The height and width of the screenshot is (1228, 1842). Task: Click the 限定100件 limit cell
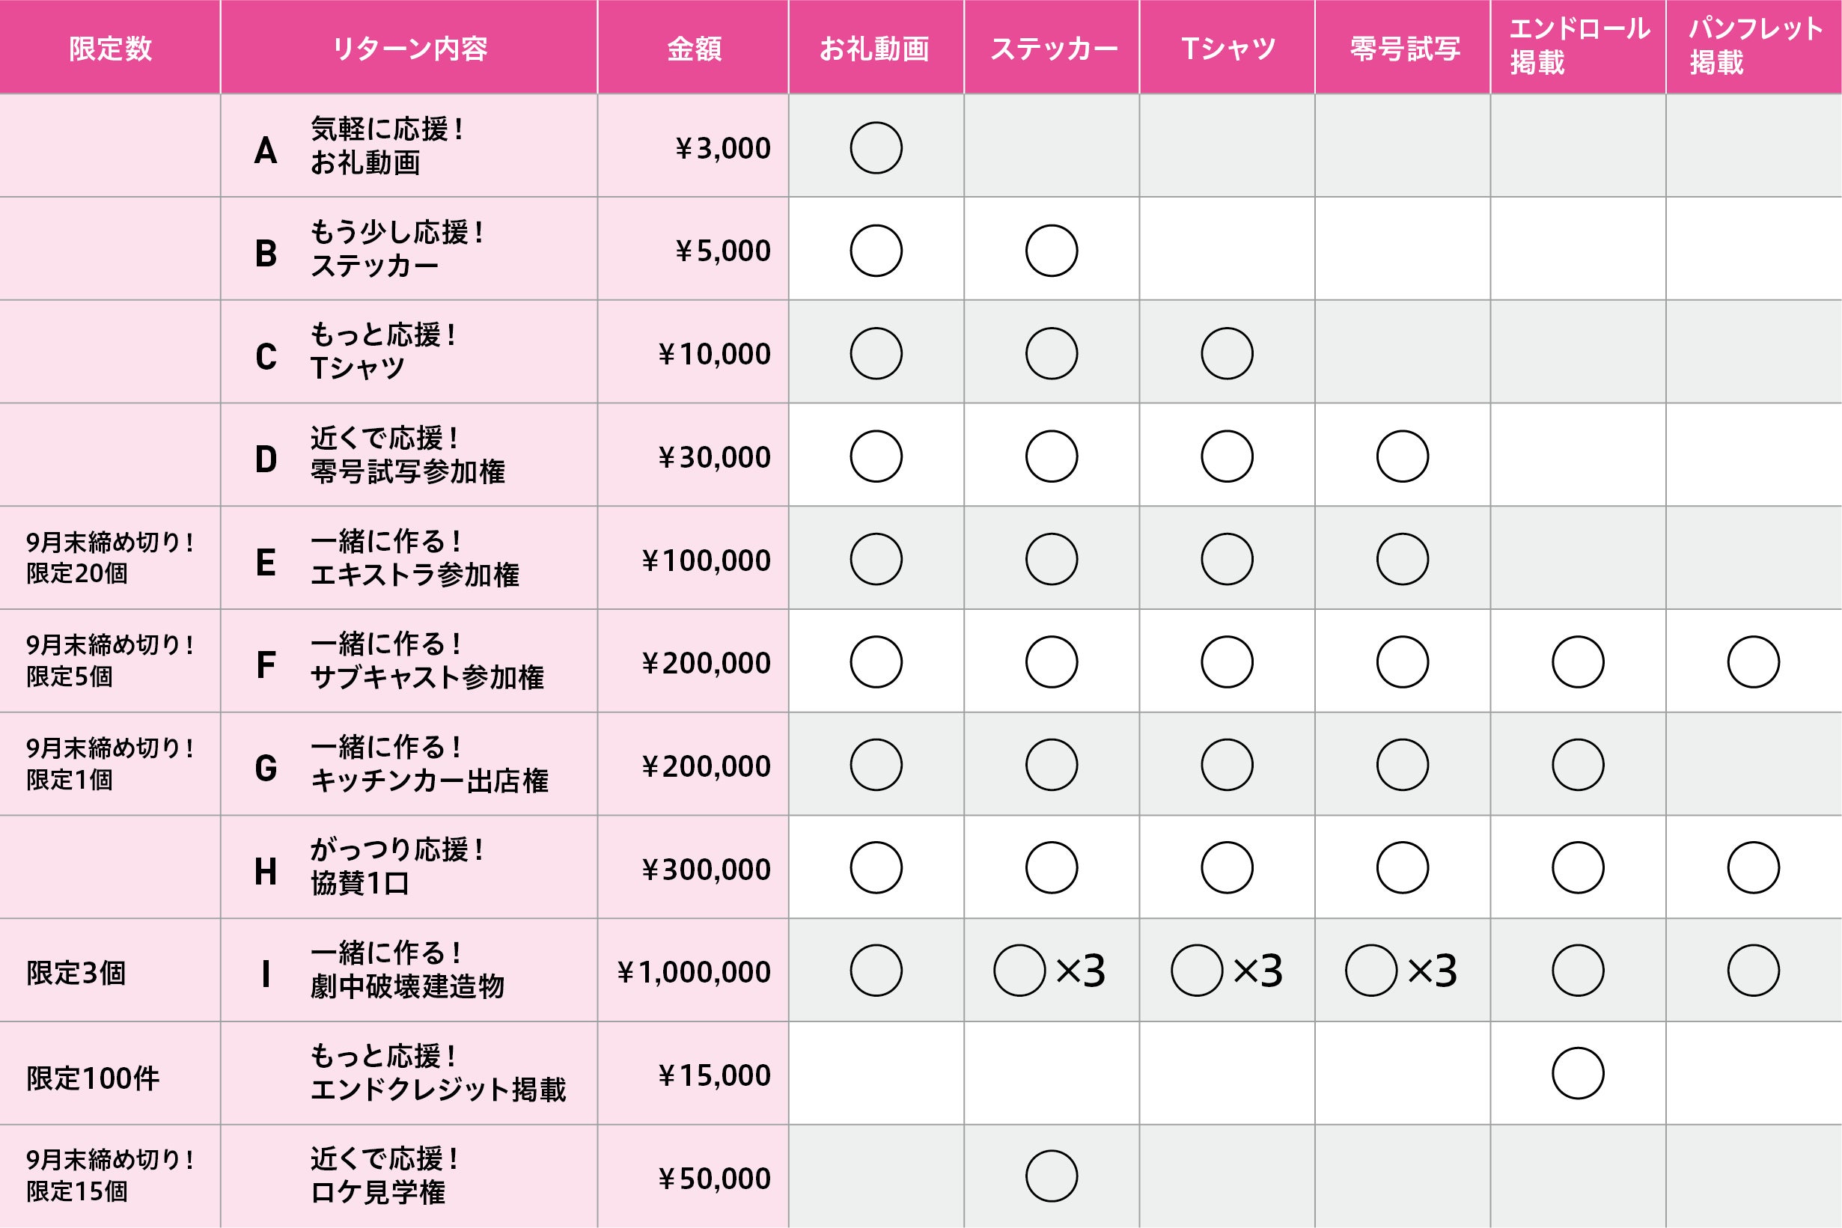[92, 1078]
